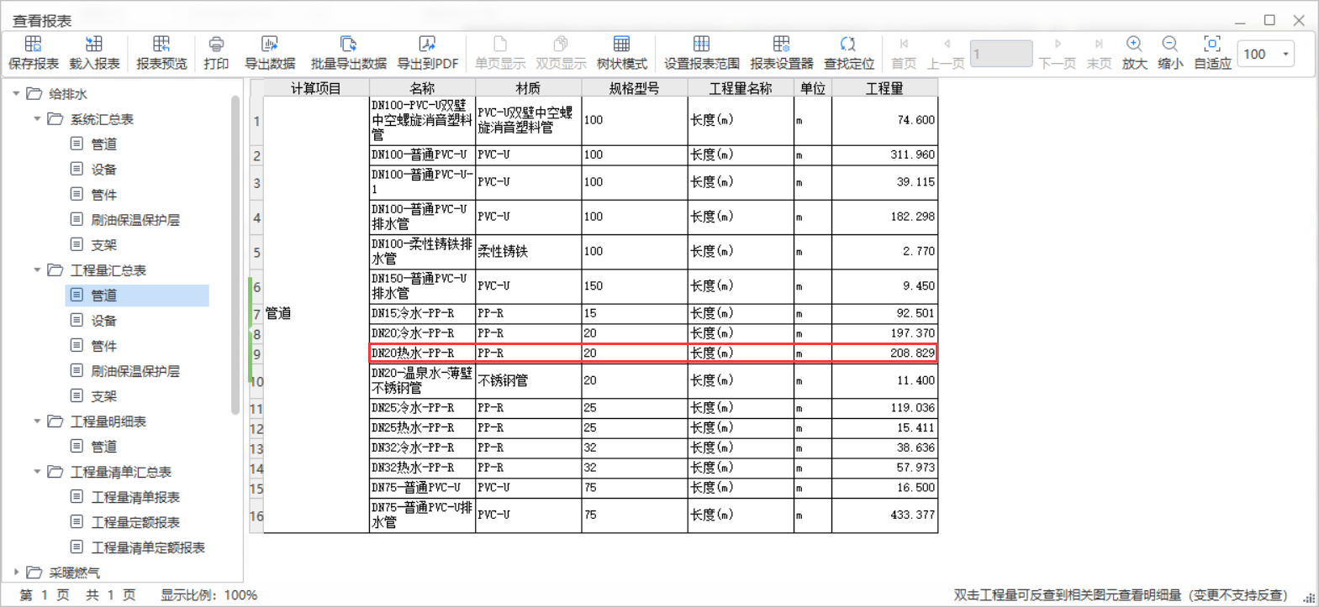The image size is (1319, 607).
Task: Click the DN20热水-PP-R name cell
Action: (x=422, y=353)
